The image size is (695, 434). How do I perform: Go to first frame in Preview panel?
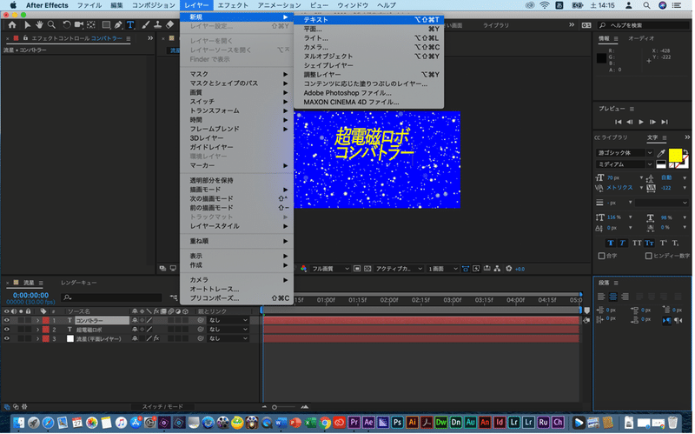click(x=619, y=122)
